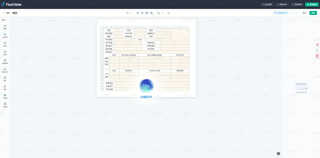Click the 学历/证书 header cell

pos(180,55)
